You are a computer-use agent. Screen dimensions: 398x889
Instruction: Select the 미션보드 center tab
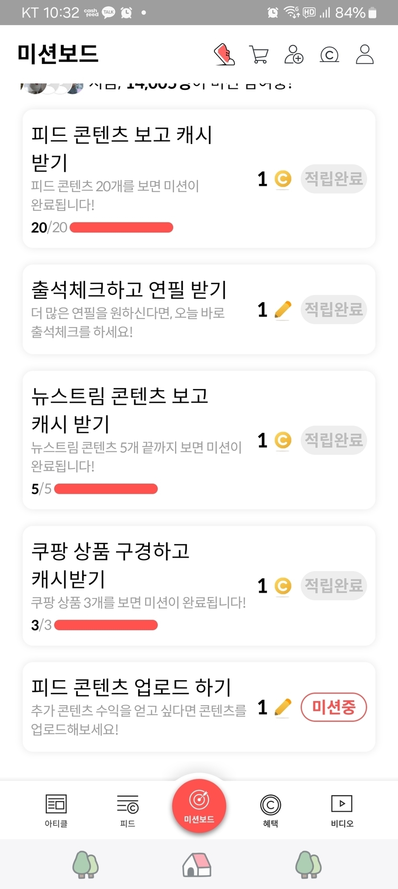(x=199, y=806)
